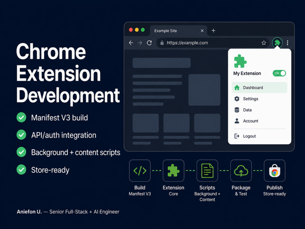Click the browser forward arrow

[140, 43]
